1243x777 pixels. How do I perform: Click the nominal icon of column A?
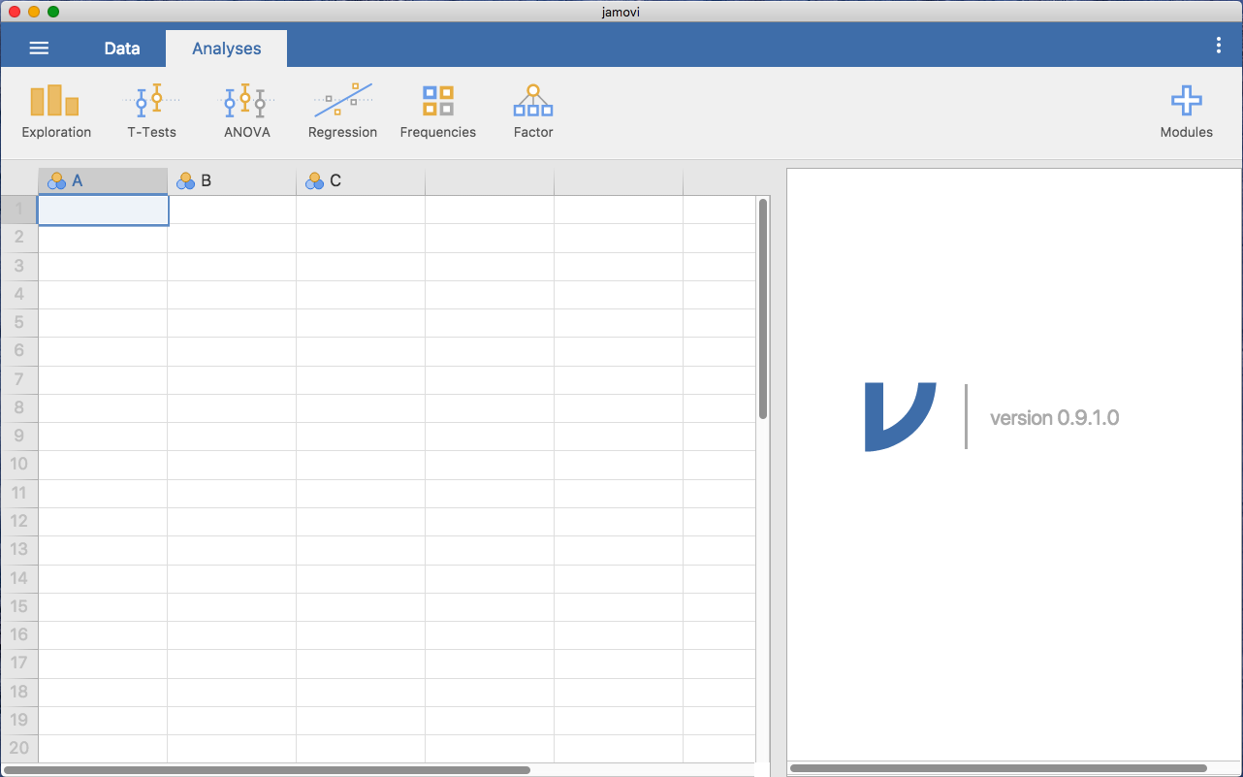(x=56, y=180)
